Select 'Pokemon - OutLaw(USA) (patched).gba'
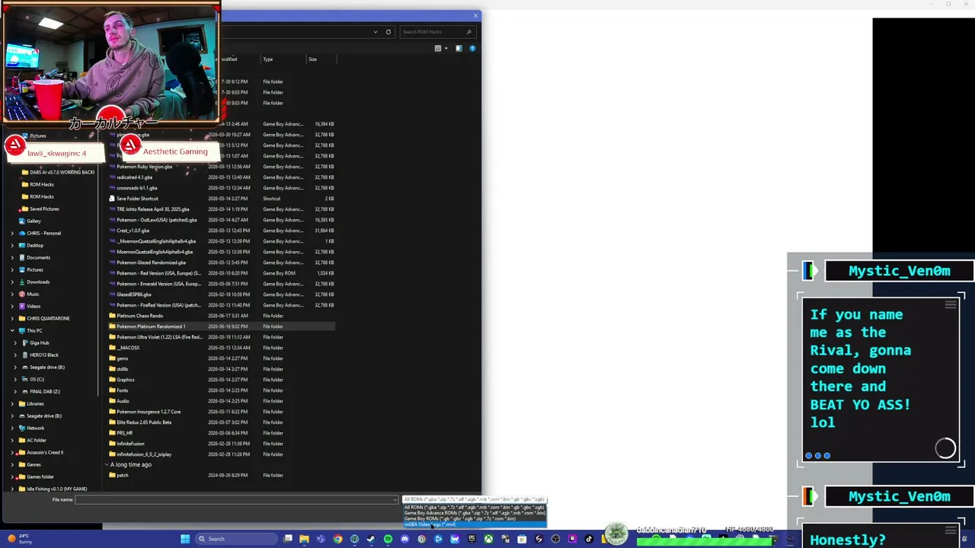 coord(157,220)
